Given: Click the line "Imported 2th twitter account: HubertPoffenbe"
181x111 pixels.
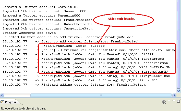Looking at the screenshot, I should (47, 24).
